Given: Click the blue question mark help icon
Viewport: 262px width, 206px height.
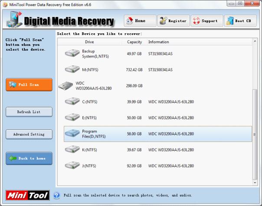Looking at the screenshot, I should pos(57,195).
